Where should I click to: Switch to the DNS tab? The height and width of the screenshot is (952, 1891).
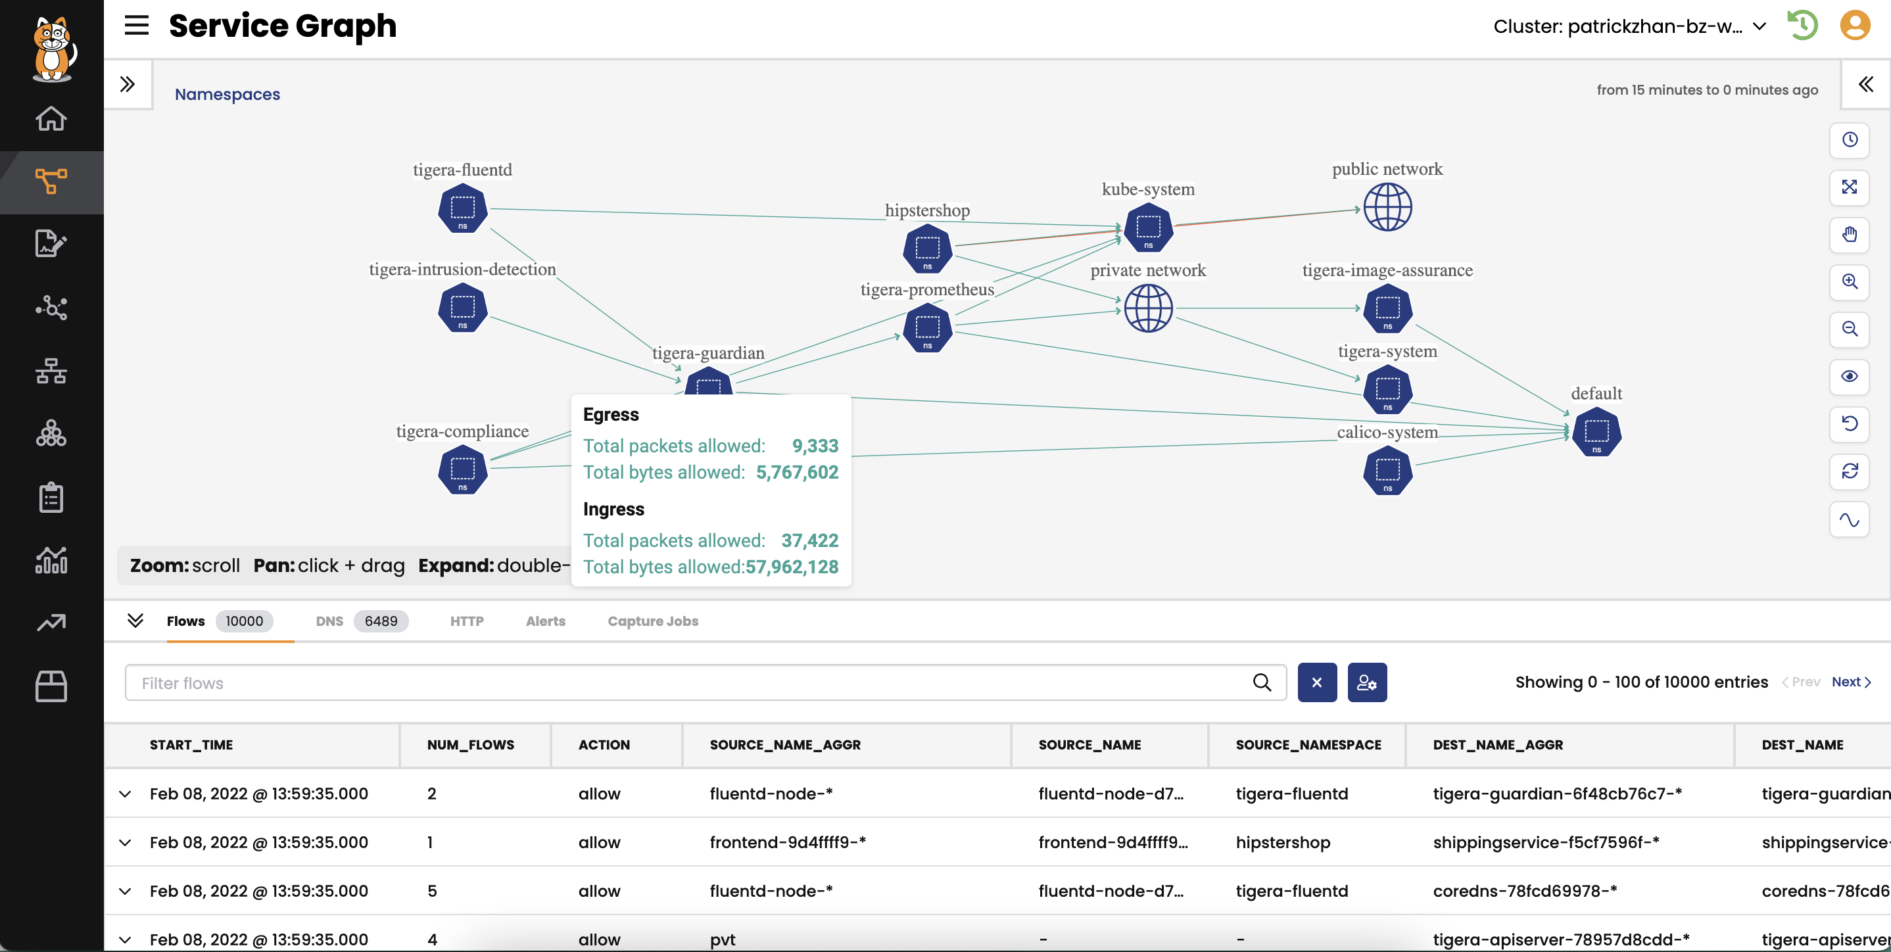[329, 621]
